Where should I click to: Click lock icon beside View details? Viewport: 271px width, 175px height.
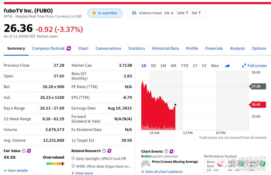click(5, 170)
